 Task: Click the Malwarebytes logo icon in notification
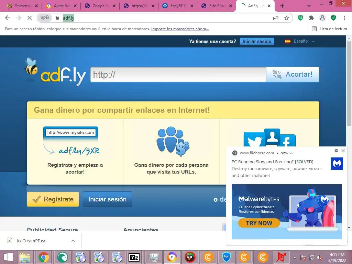[337, 164]
